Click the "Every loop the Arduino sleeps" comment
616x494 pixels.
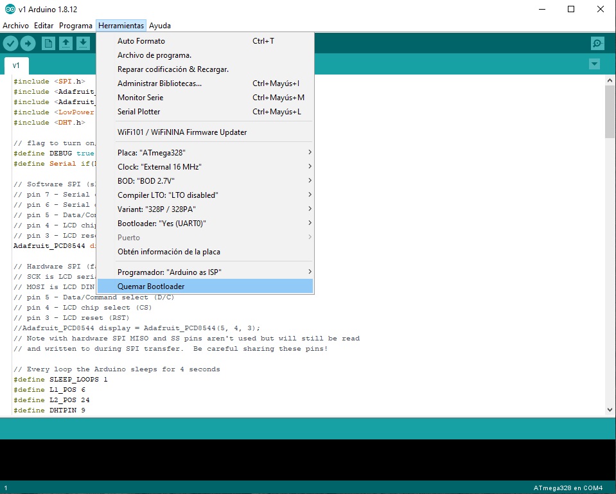(117, 369)
